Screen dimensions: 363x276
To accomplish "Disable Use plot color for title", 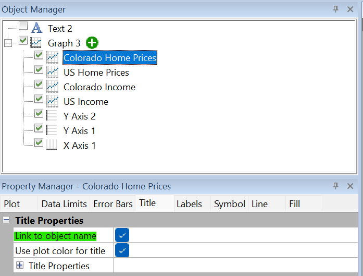I will pos(122,250).
